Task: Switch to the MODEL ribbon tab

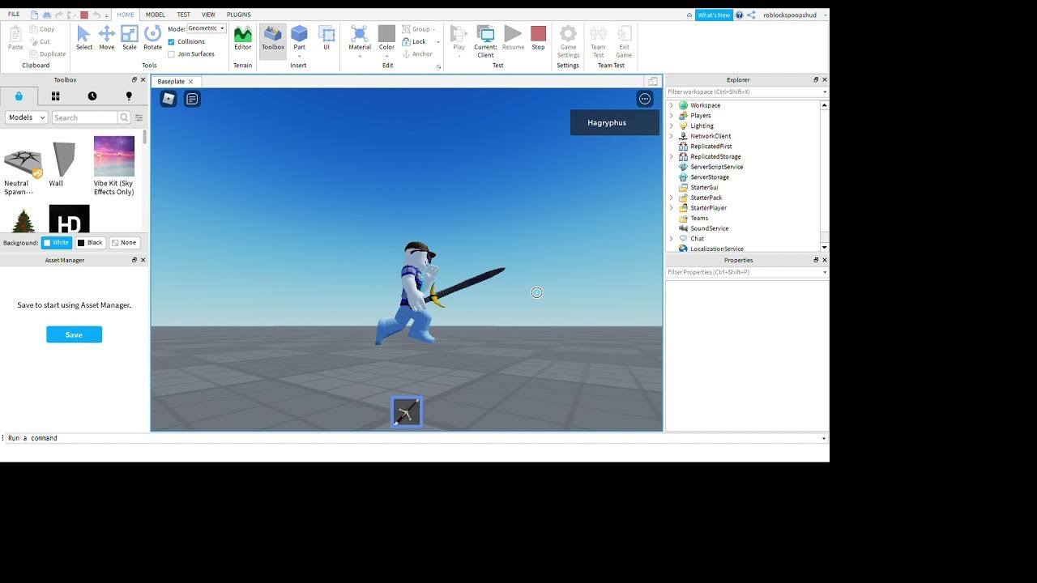Action: (x=155, y=15)
